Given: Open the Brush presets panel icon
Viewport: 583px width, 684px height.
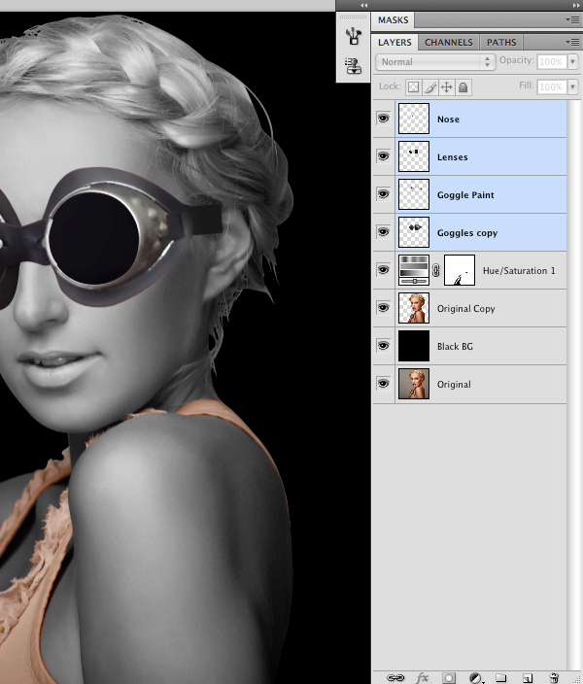Looking at the screenshot, I should [353, 36].
